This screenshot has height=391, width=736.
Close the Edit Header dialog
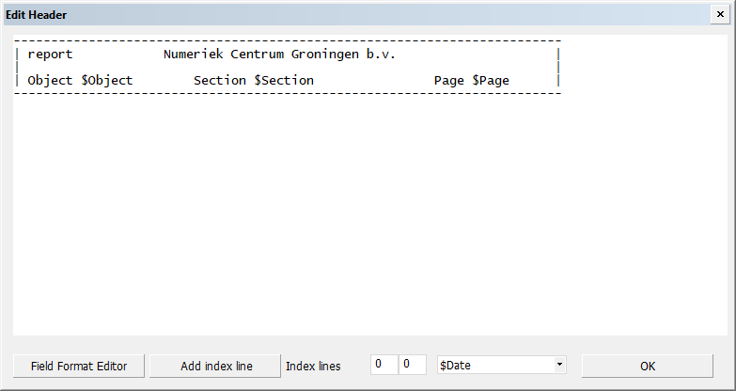tap(720, 15)
